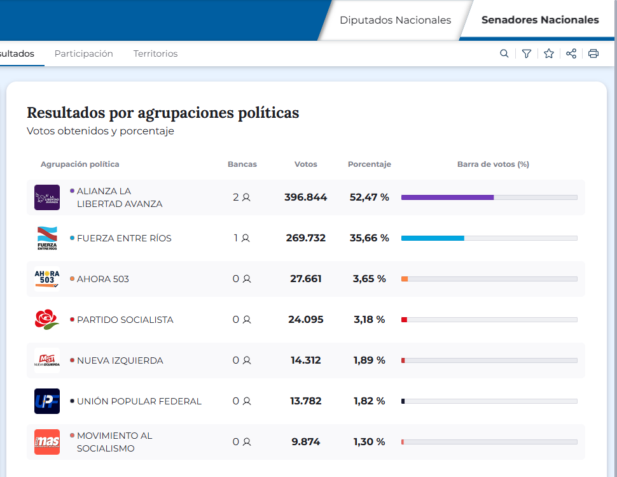617x477 pixels.
Task: Open the Participación tab
Action: [83, 53]
